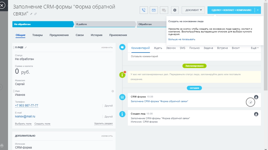This screenshot has width=268, height=150.
Task: Switch to the Связи tab
Action: coord(80,35)
